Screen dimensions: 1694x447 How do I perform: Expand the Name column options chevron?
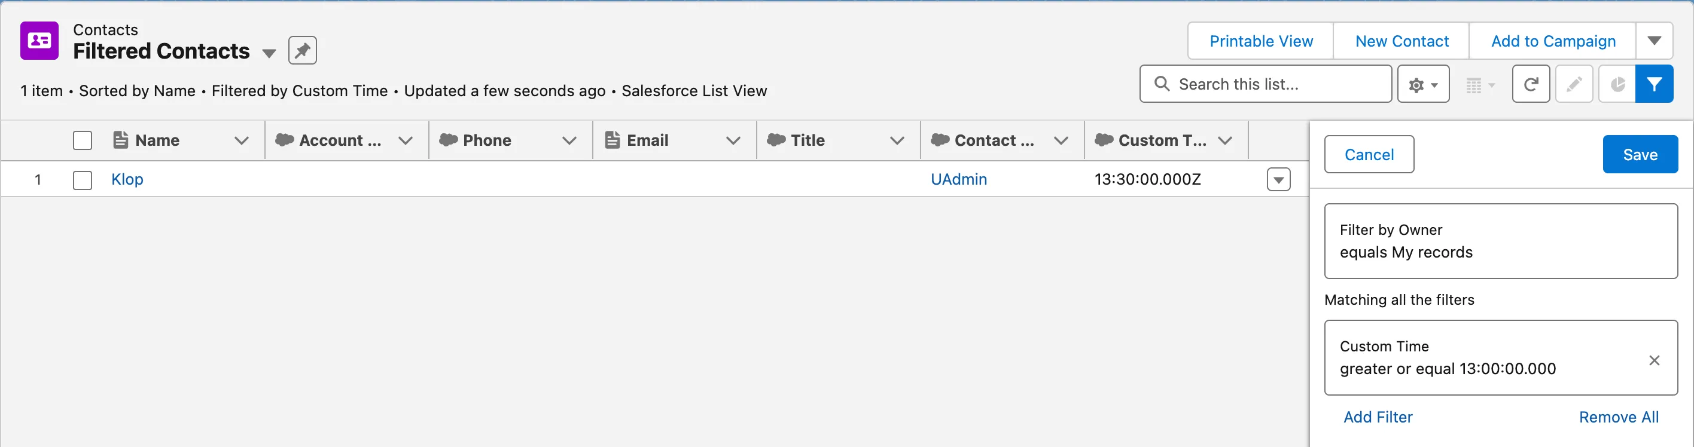[x=241, y=140]
